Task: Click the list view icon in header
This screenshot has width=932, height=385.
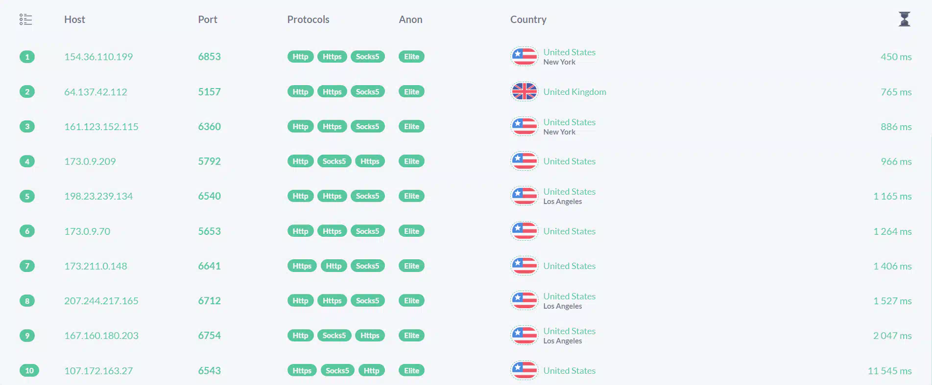Action: click(x=25, y=20)
